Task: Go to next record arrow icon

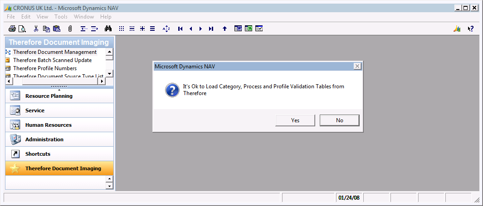Action: [x=201, y=29]
